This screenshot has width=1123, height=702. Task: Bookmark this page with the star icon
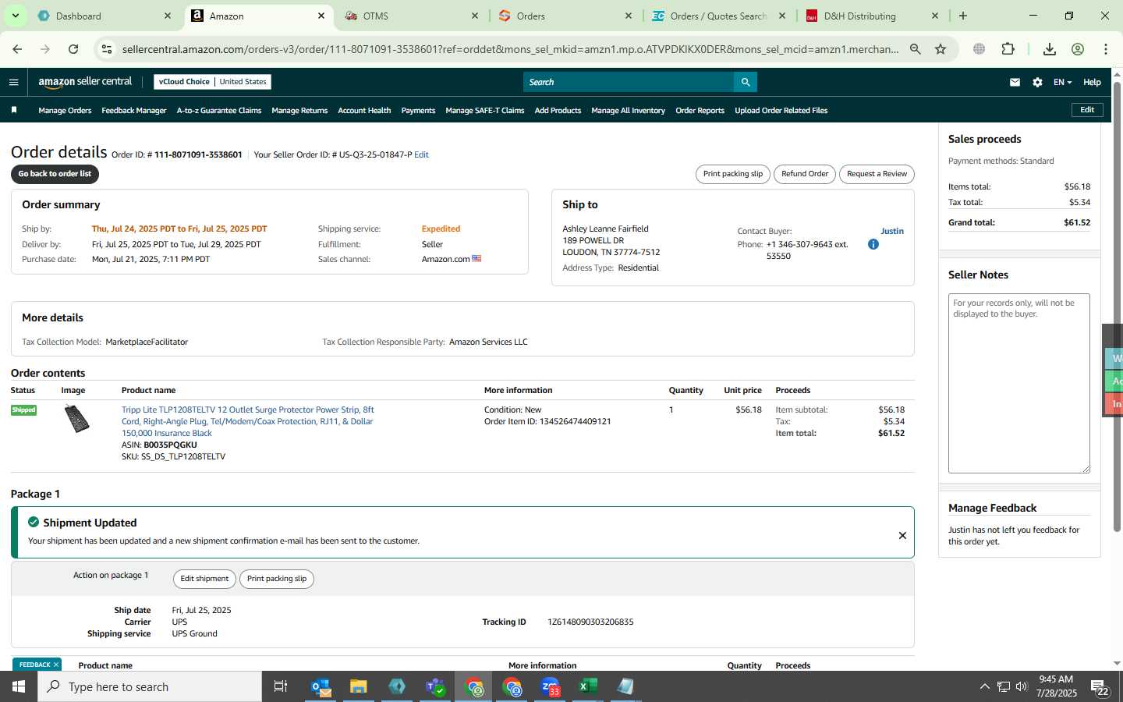point(941,49)
